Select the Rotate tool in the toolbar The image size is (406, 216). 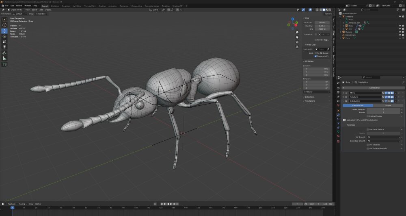pos(4,36)
